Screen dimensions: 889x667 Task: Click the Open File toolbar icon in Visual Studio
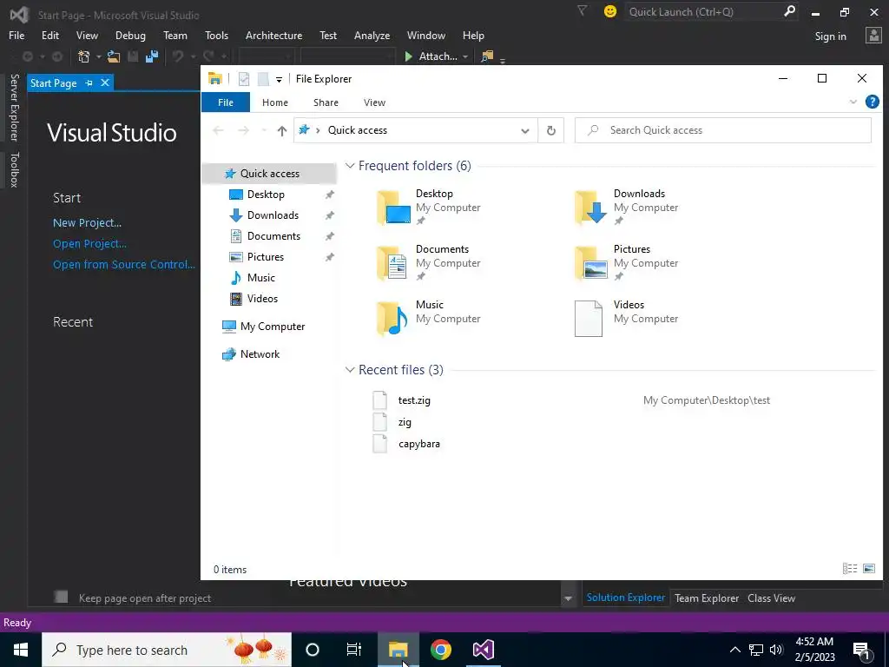(x=114, y=56)
